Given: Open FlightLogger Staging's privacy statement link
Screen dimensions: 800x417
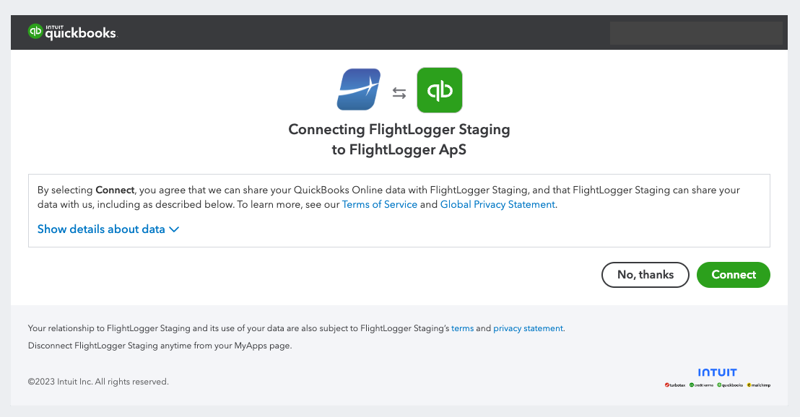Looking at the screenshot, I should [528, 328].
